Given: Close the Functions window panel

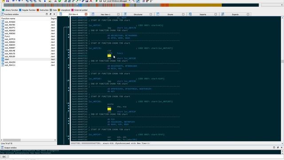Looking at the screenshot, I should [54, 14].
